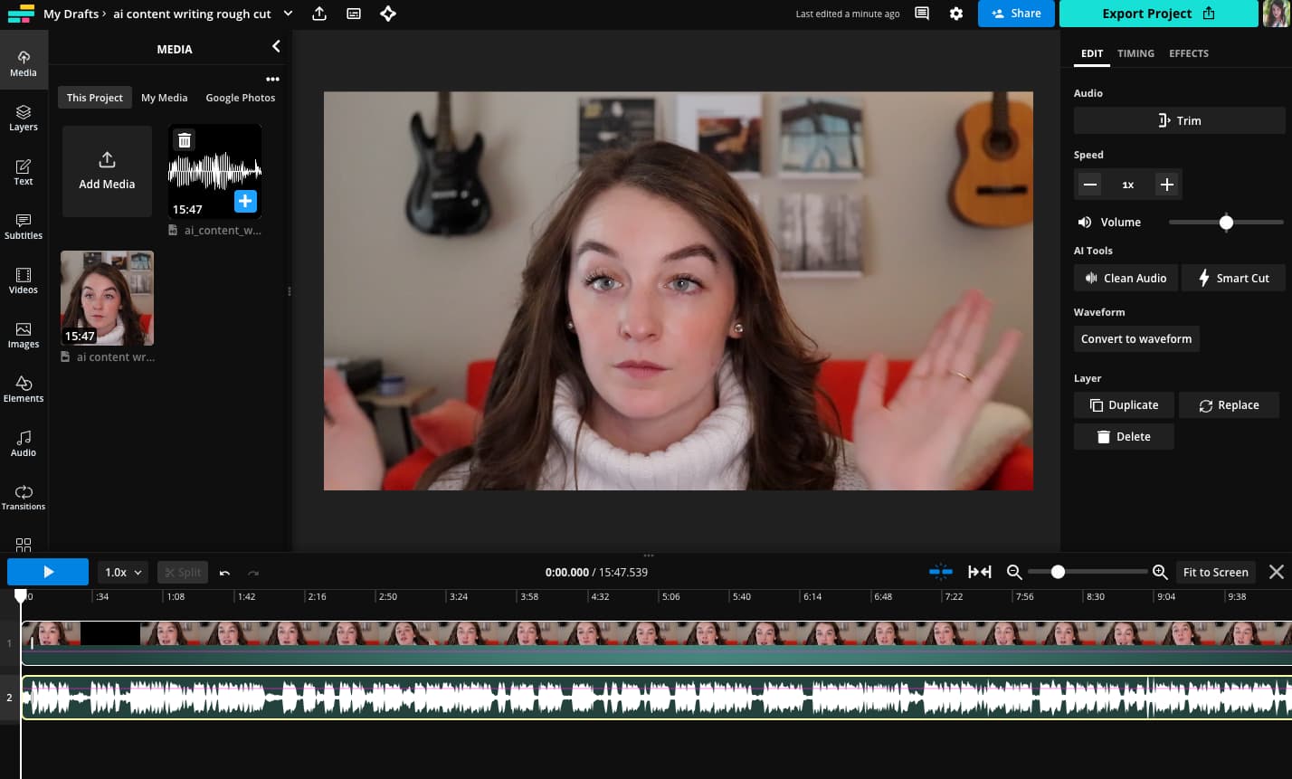This screenshot has width=1292, height=779.
Task: Zoom in on the timeline with the magnifier icon
Action: 1160,572
